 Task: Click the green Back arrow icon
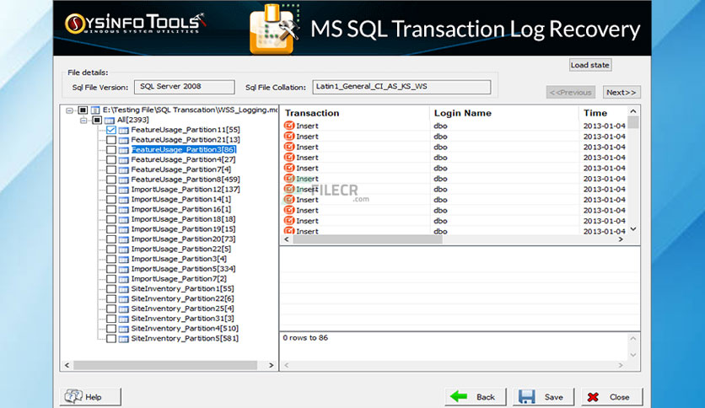(459, 396)
